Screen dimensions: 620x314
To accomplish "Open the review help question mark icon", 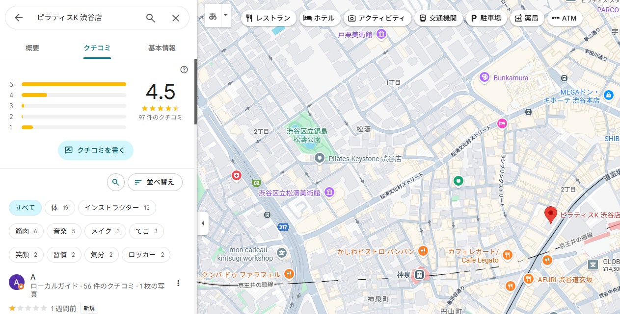I will [184, 70].
